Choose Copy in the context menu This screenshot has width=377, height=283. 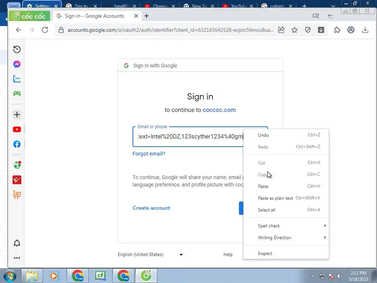coord(286,174)
